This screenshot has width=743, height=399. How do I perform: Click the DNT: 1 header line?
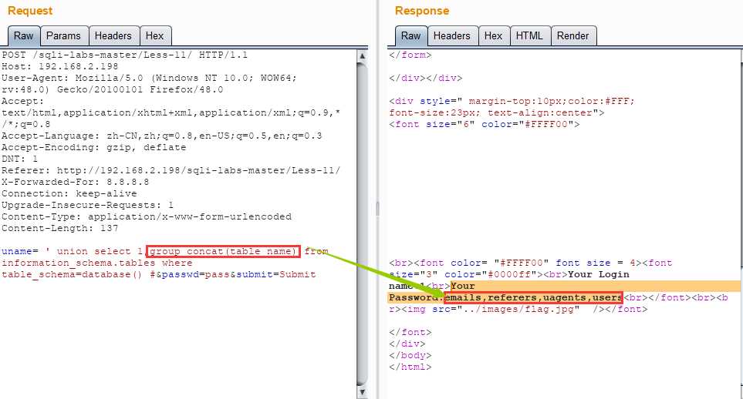(x=19, y=159)
